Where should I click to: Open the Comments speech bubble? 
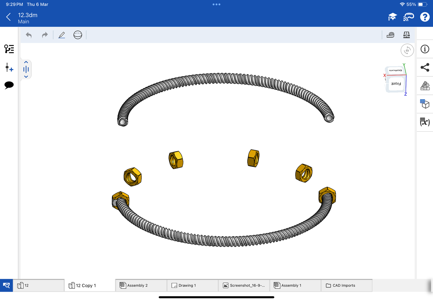pos(9,85)
